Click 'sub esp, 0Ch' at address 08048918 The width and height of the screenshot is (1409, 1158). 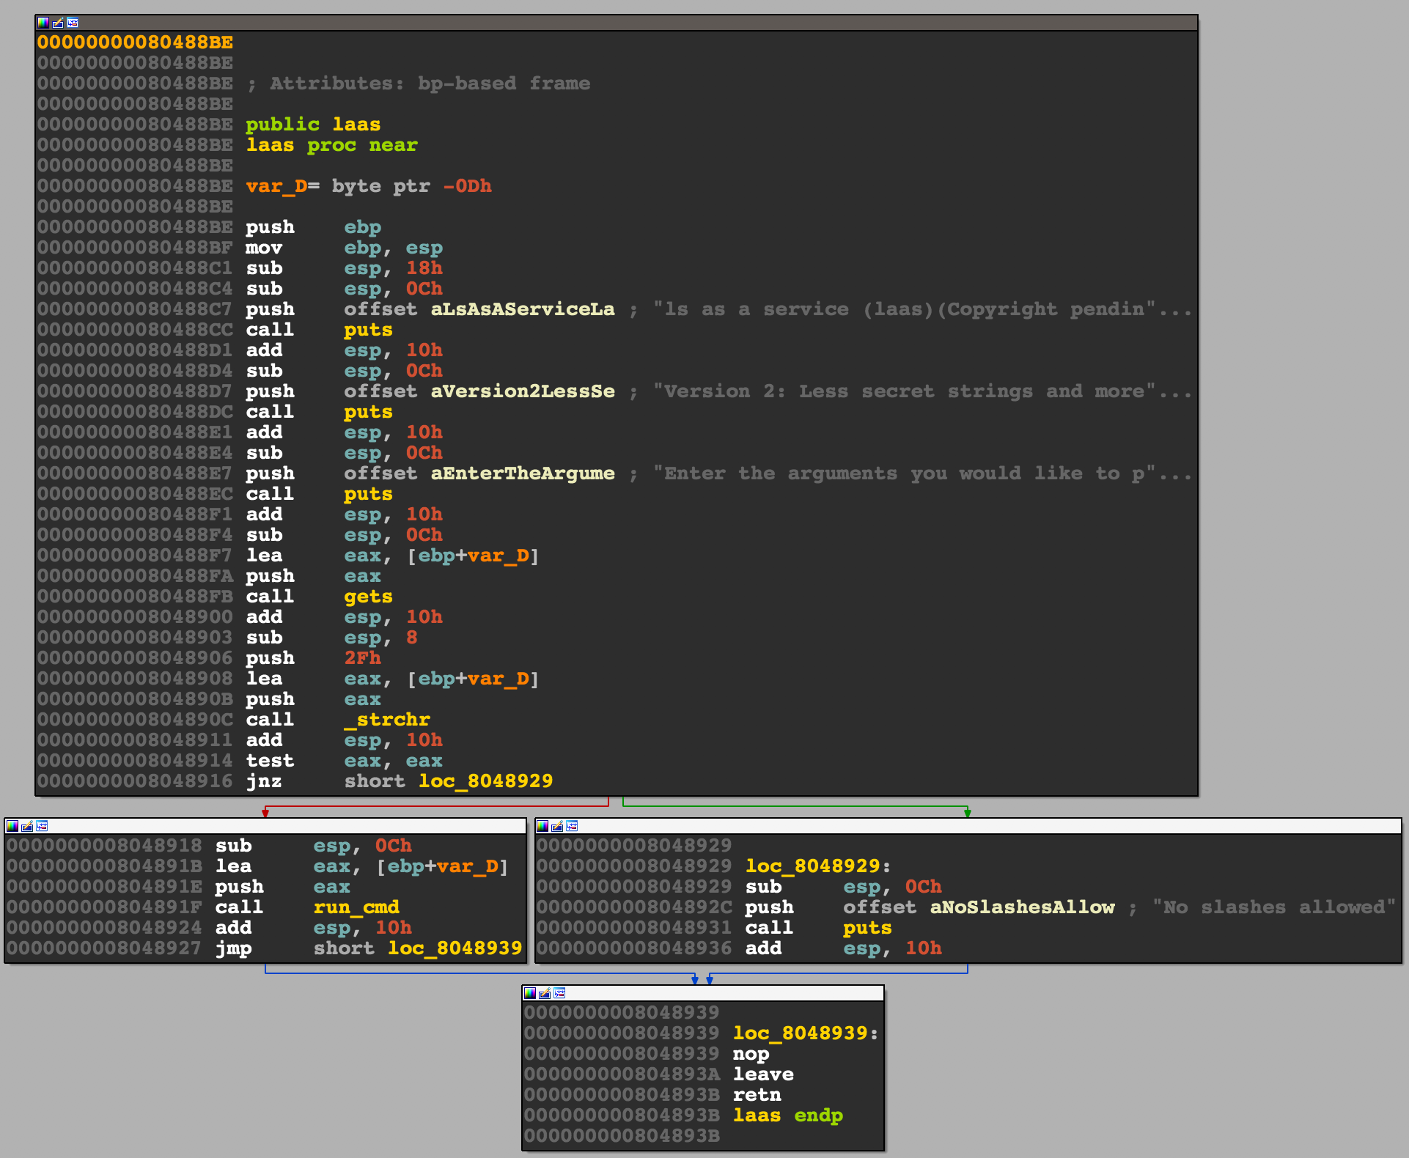click(313, 846)
